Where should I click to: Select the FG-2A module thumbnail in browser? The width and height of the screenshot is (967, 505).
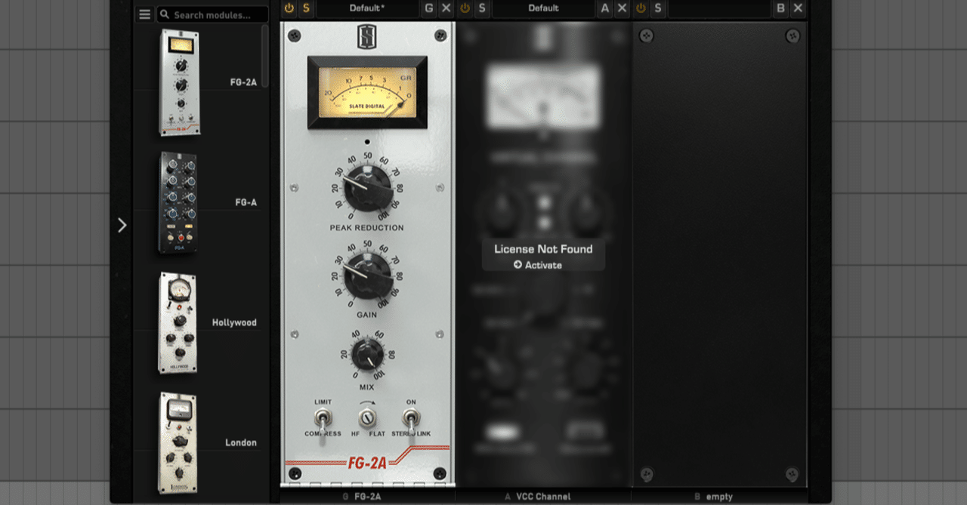pos(180,82)
